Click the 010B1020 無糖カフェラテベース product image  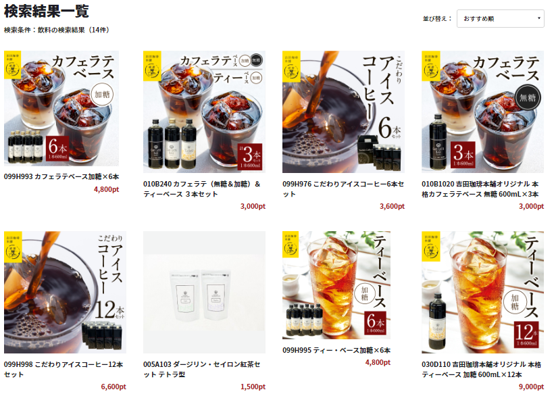[x=482, y=112]
